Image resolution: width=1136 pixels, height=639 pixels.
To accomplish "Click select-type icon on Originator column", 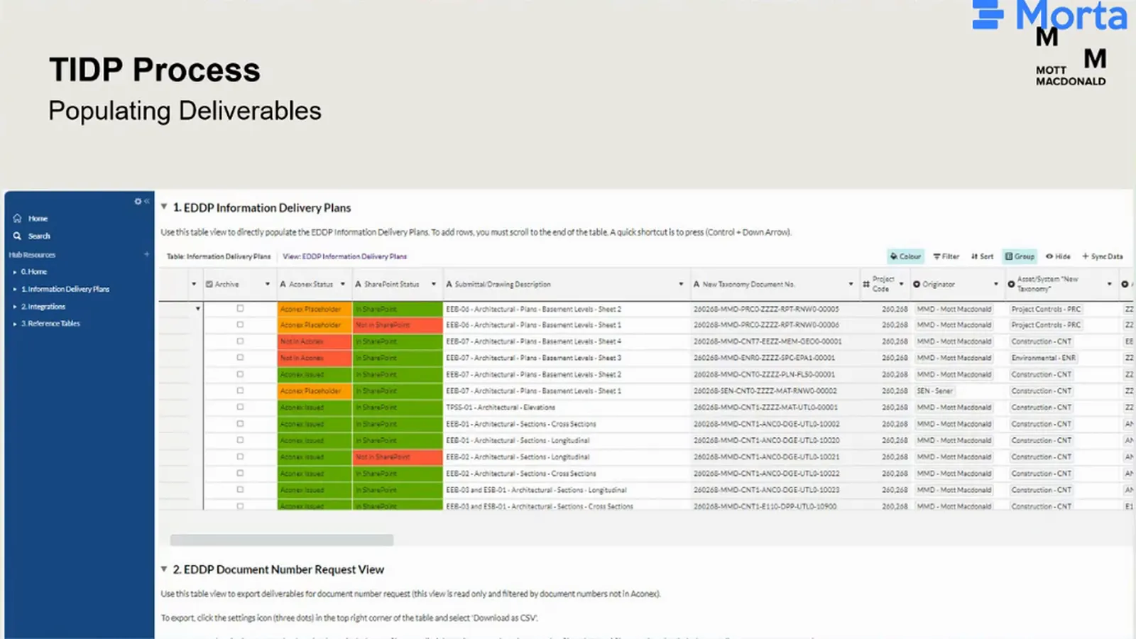I will click(917, 284).
